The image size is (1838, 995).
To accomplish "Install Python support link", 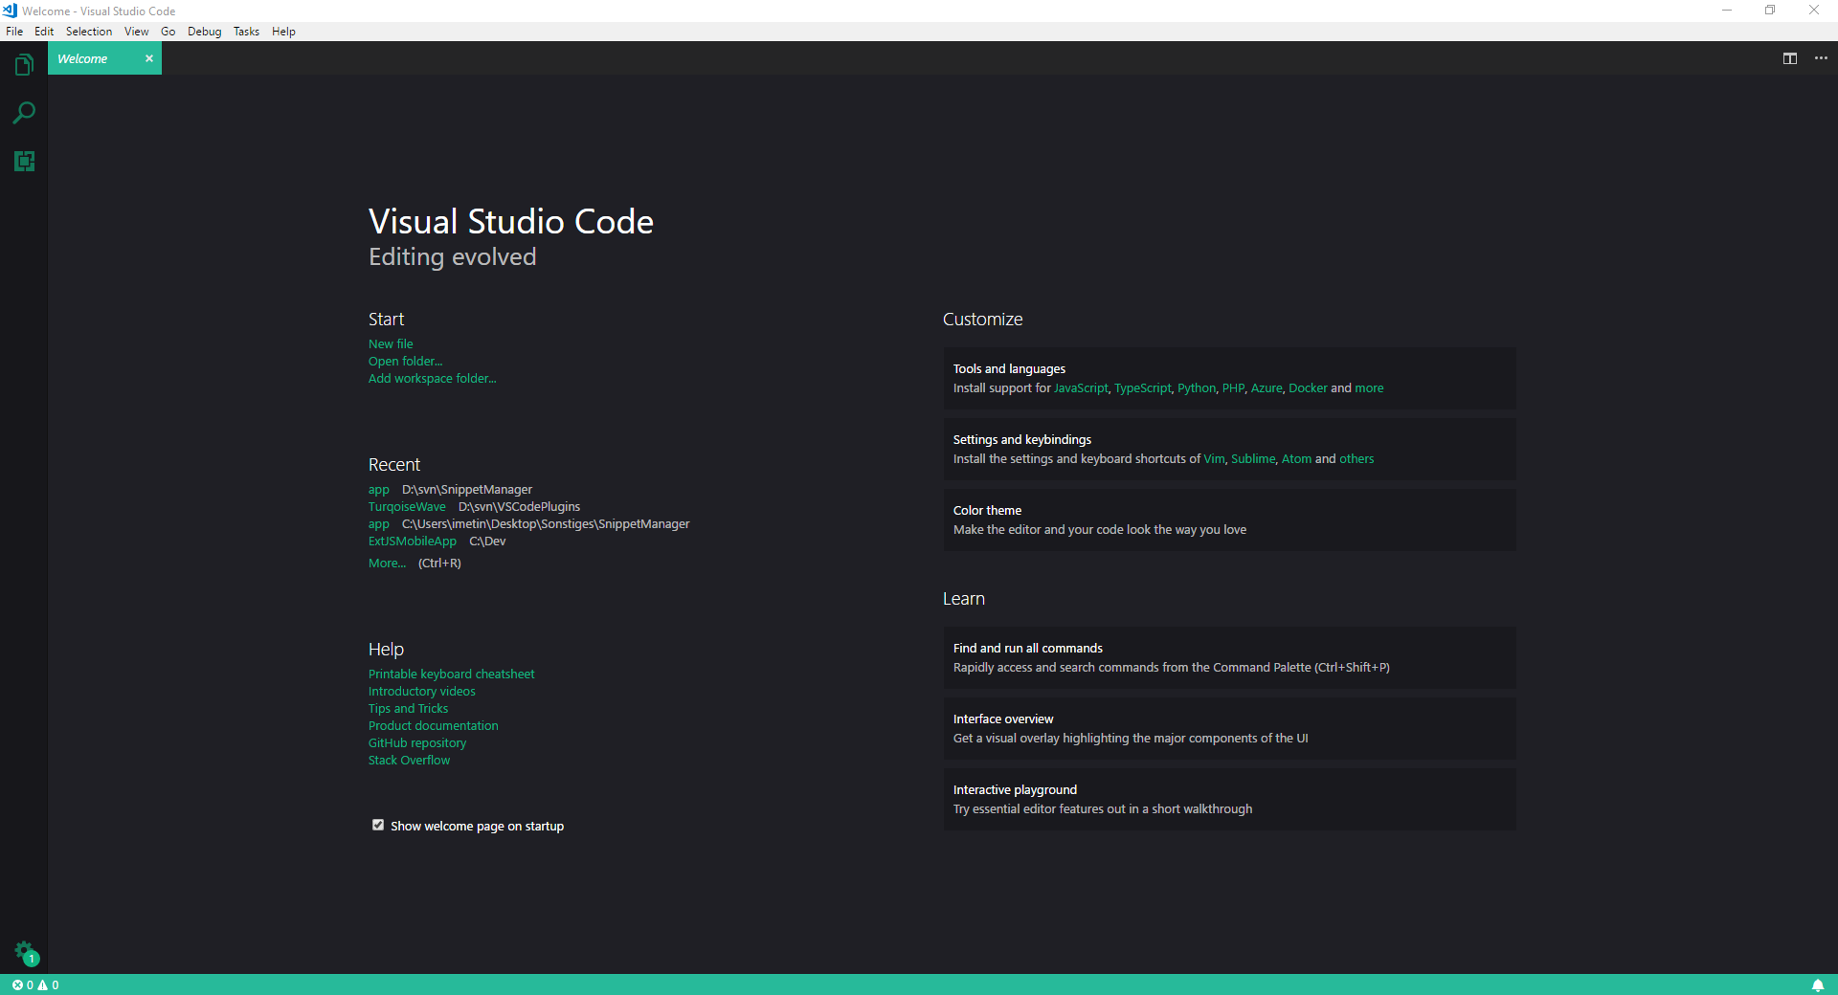I will coord(1197,388).
